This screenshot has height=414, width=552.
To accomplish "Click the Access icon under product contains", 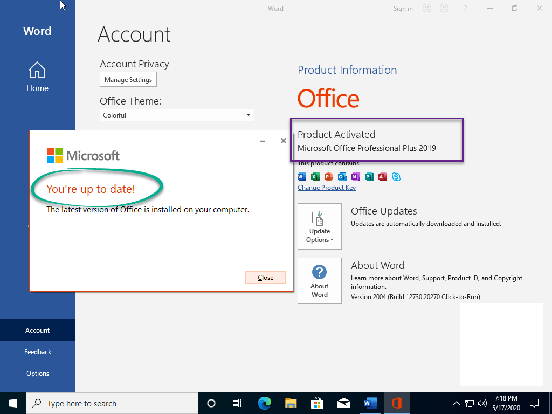I will click(x=383, y=177).
